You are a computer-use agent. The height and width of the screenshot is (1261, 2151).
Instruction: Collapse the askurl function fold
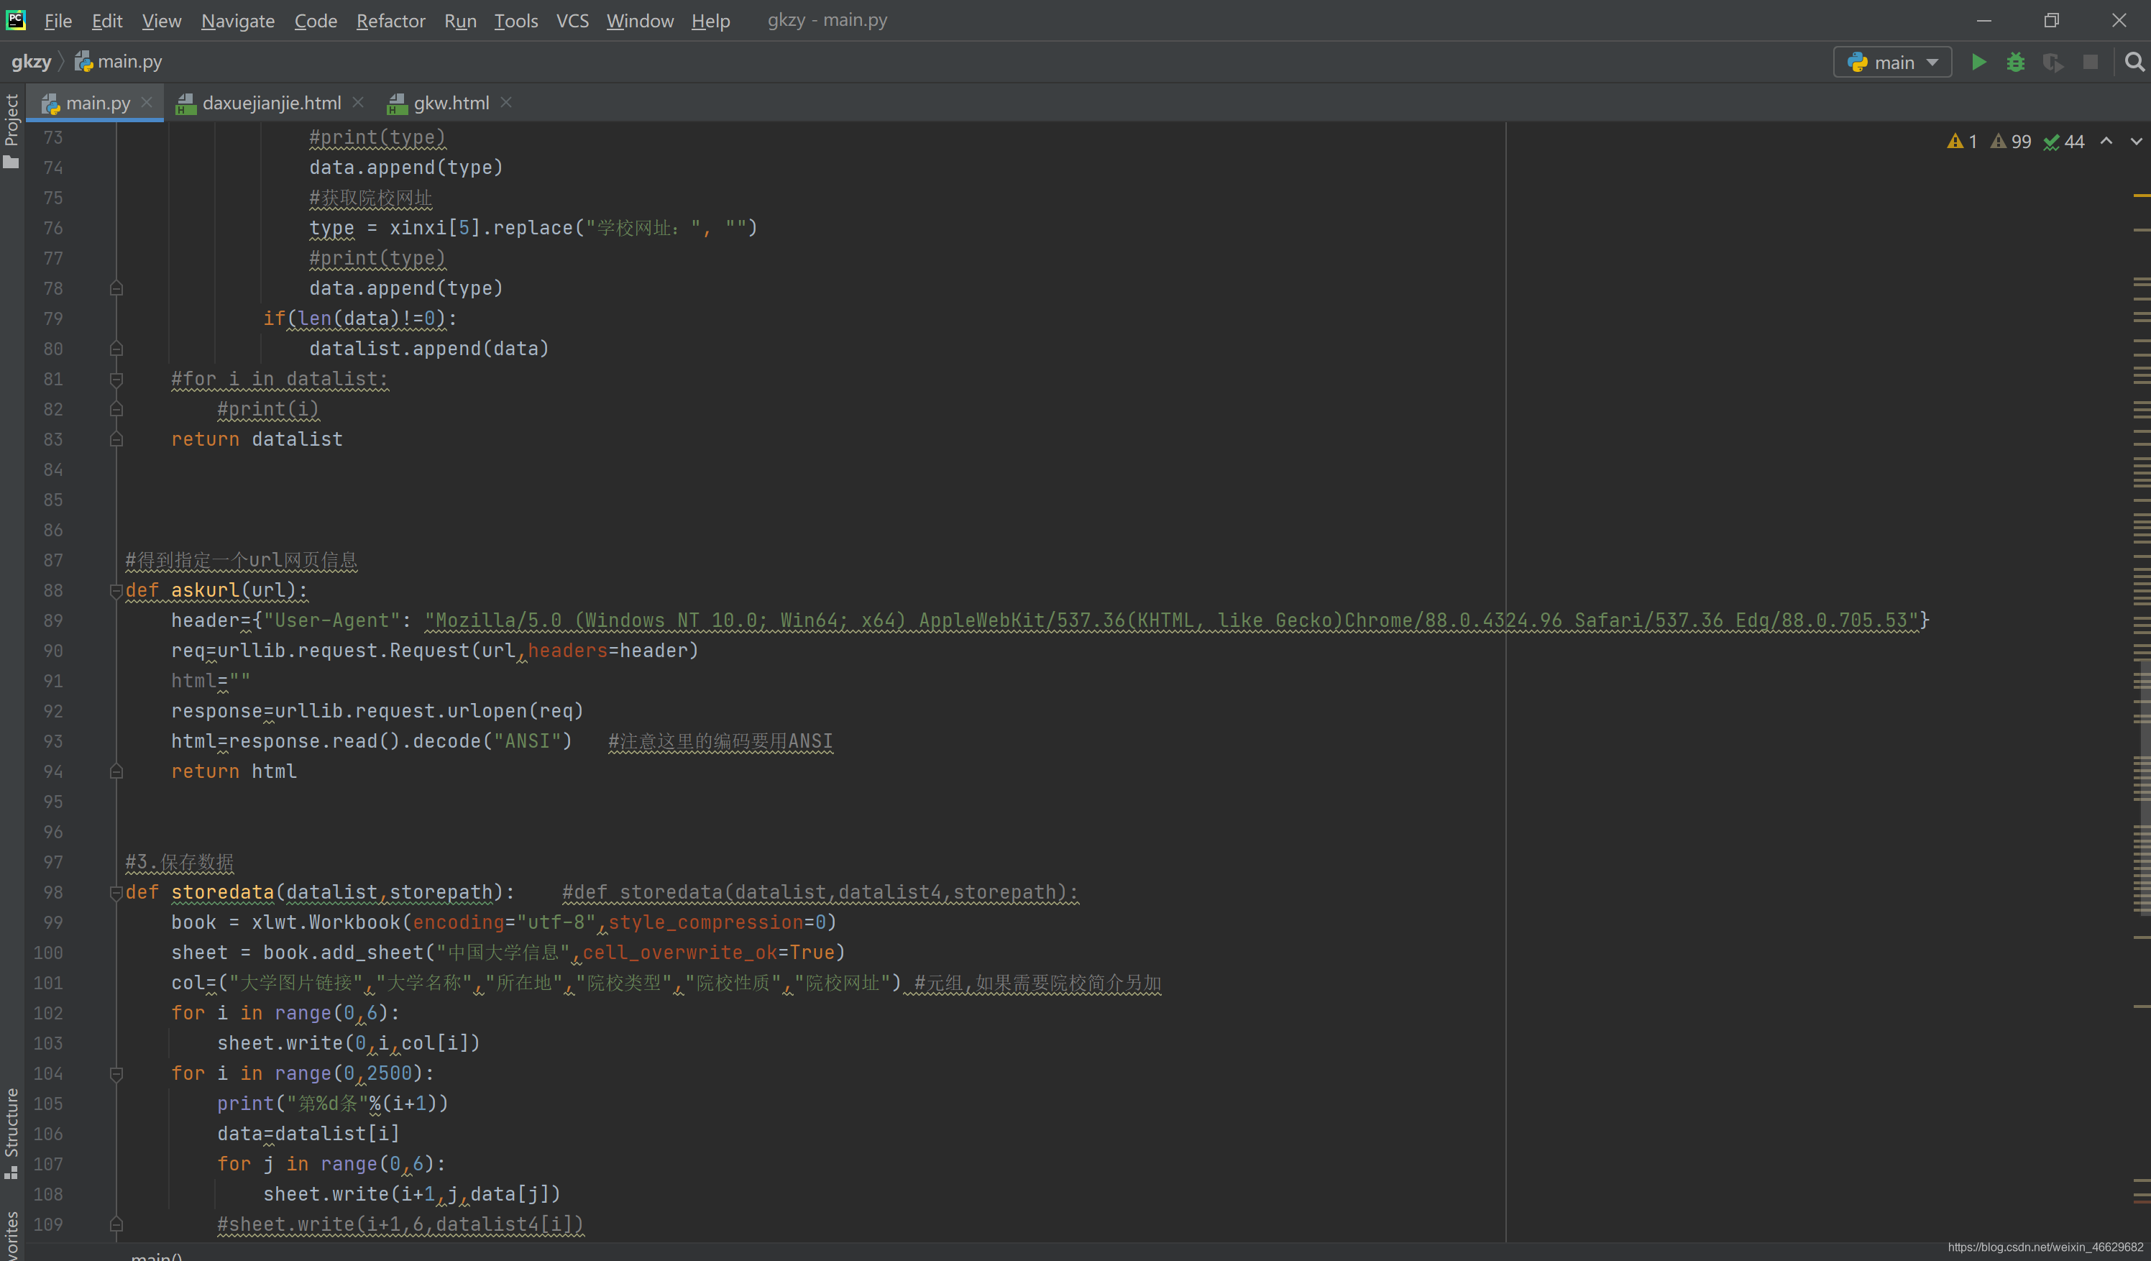tap(116, 590)
